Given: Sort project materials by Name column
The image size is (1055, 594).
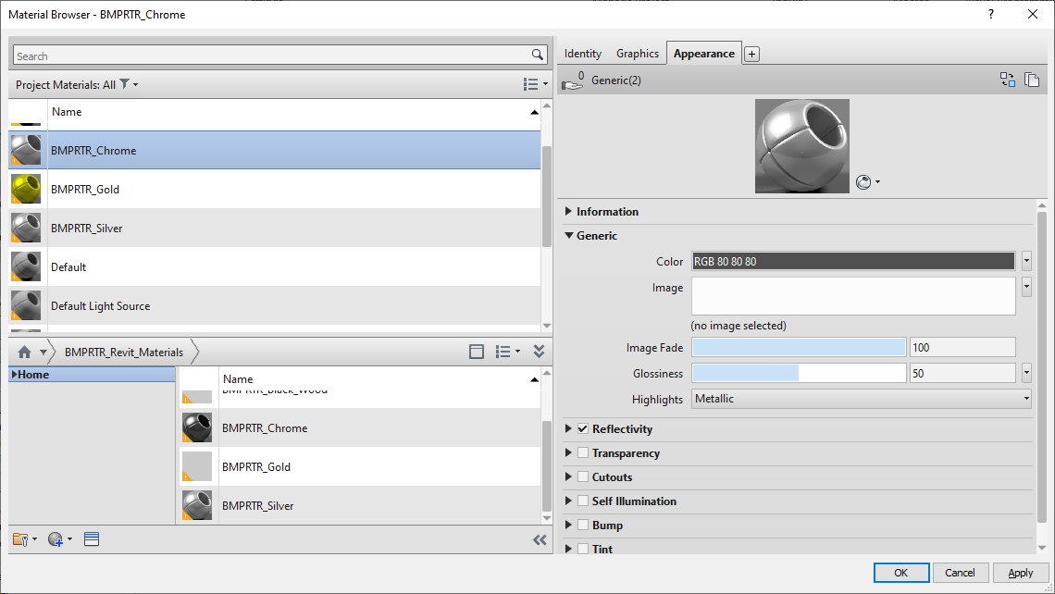Looking at the screenshot, I should (294, 112).
